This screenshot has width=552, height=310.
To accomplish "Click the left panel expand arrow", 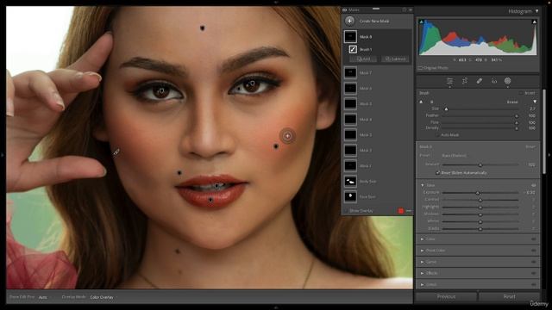I will point(3,155).
